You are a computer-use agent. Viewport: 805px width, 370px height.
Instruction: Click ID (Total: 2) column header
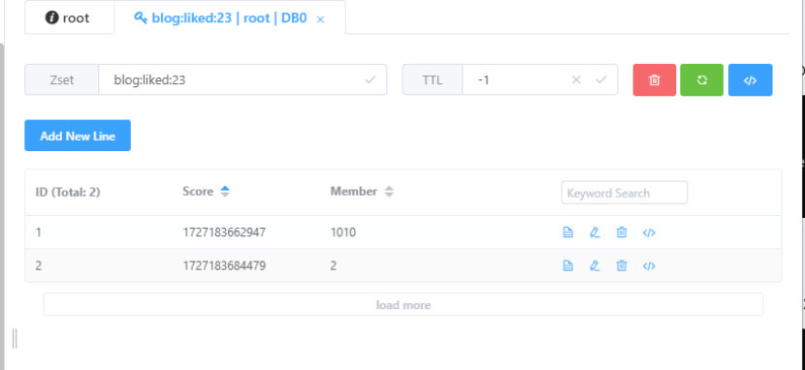point(68,193)
